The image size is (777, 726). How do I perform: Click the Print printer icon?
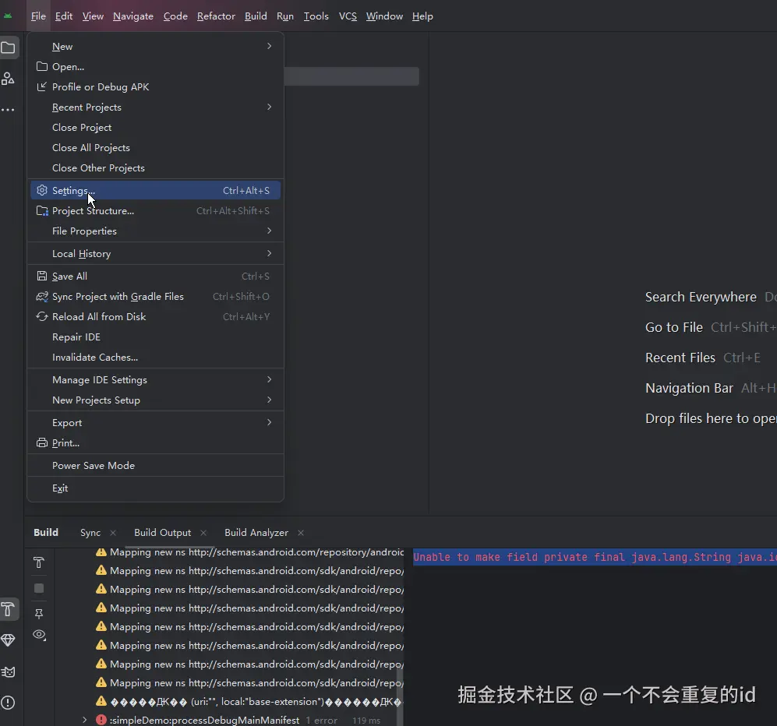[x=42, y=442]
